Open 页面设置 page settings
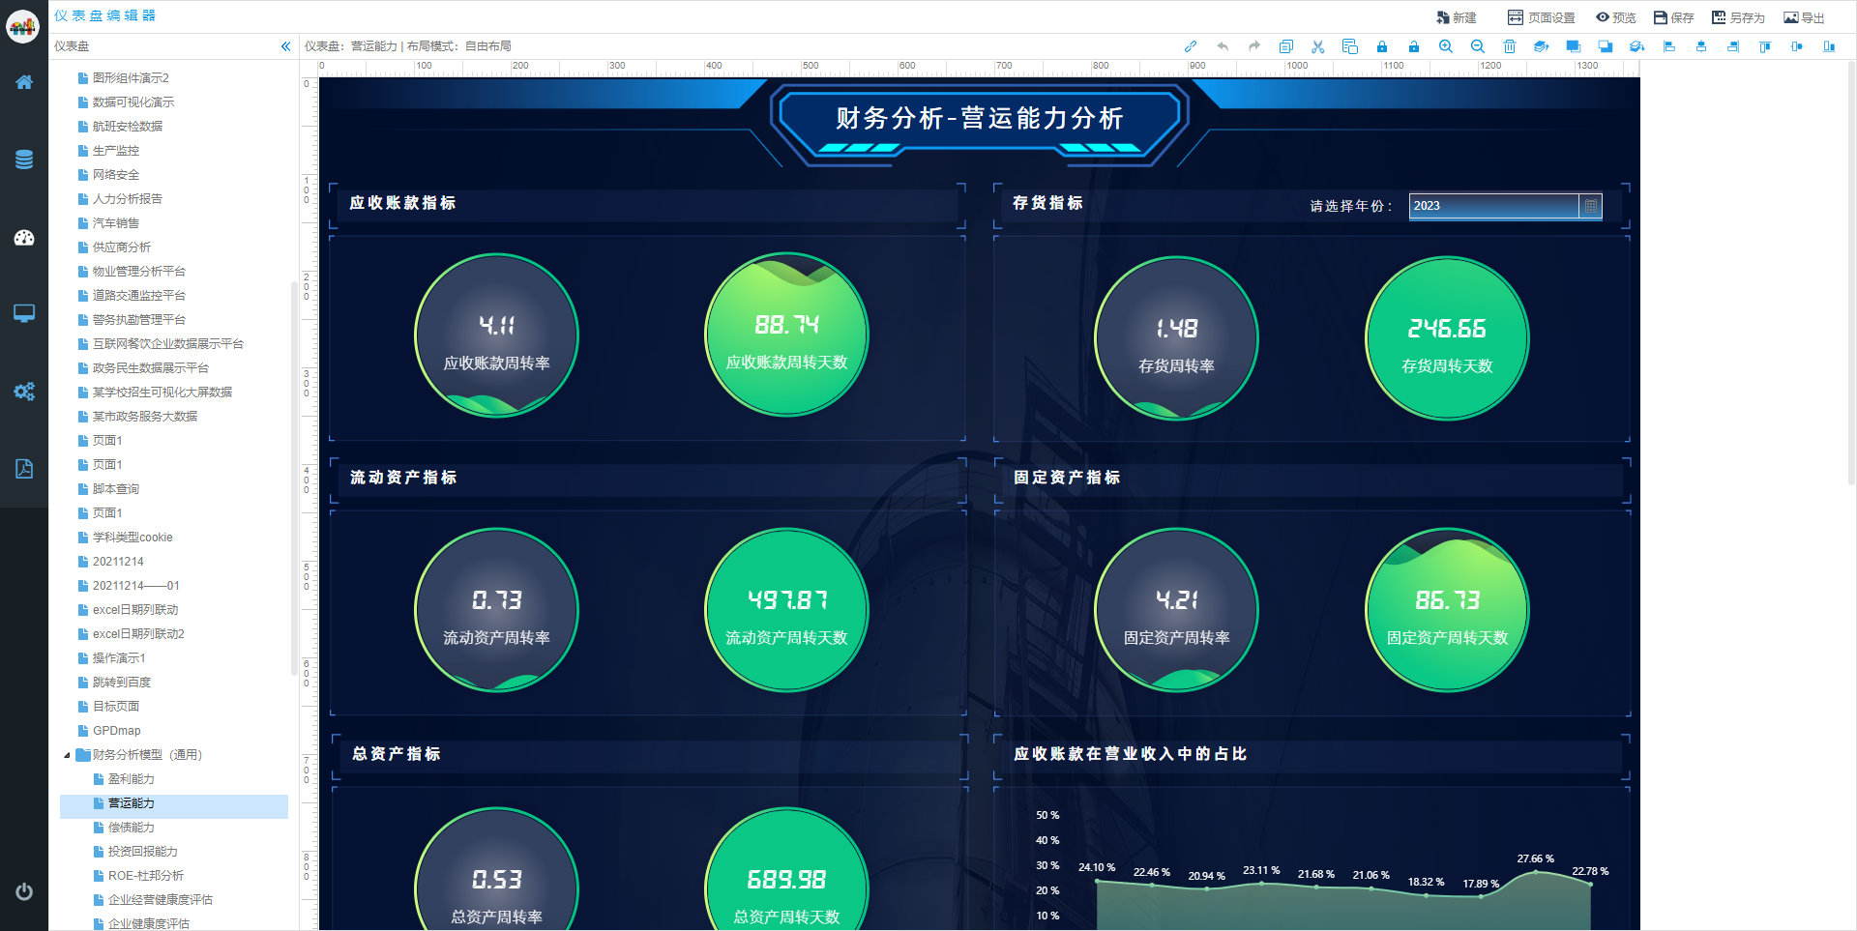 click(x=1542, y=17)
